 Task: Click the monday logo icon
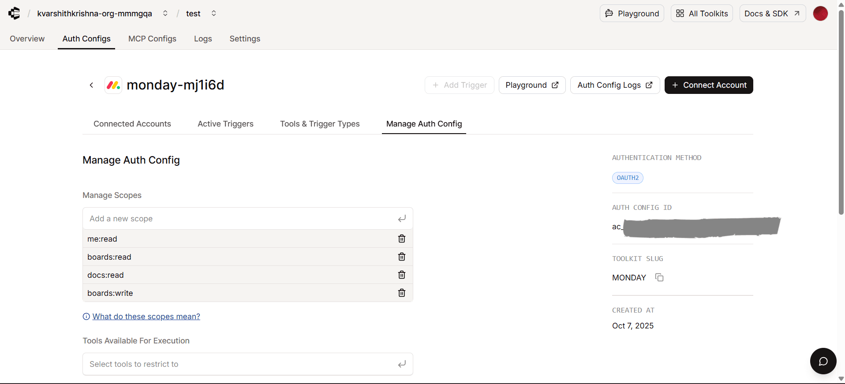coord(113,85)
